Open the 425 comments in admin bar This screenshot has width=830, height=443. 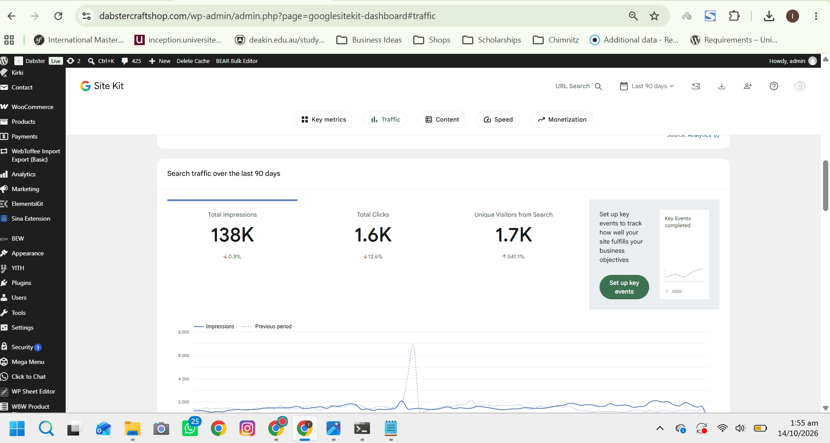coord(131,61)
